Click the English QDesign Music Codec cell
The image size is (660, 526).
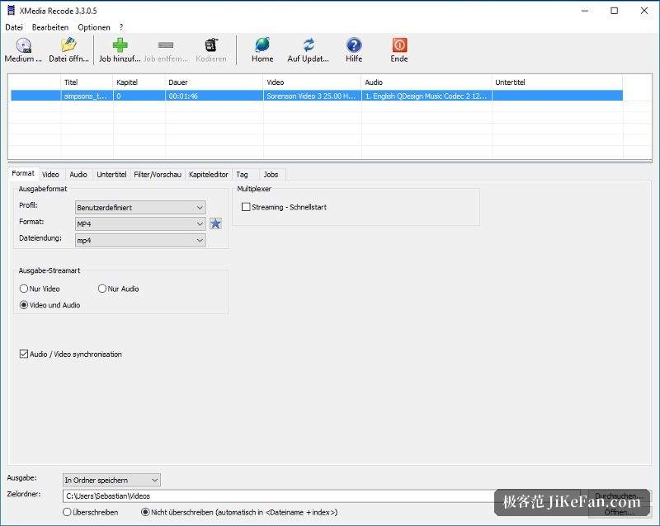(427, 96)
